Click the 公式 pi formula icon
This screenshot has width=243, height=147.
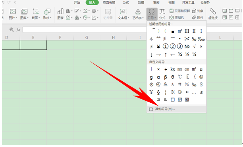pyautogui.click(x=162, y=14)
